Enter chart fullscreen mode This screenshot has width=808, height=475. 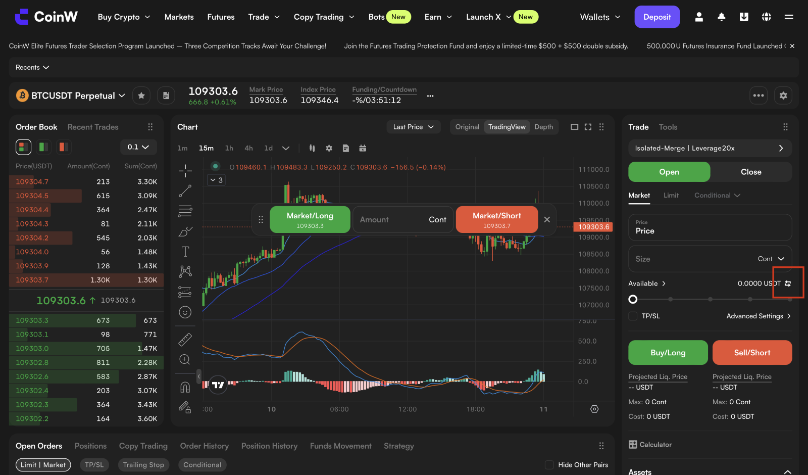click(588, 127)
